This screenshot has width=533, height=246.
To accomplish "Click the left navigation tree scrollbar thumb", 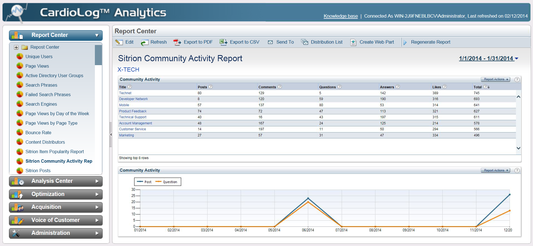I will pyautogui.click(x=98, y=55).
